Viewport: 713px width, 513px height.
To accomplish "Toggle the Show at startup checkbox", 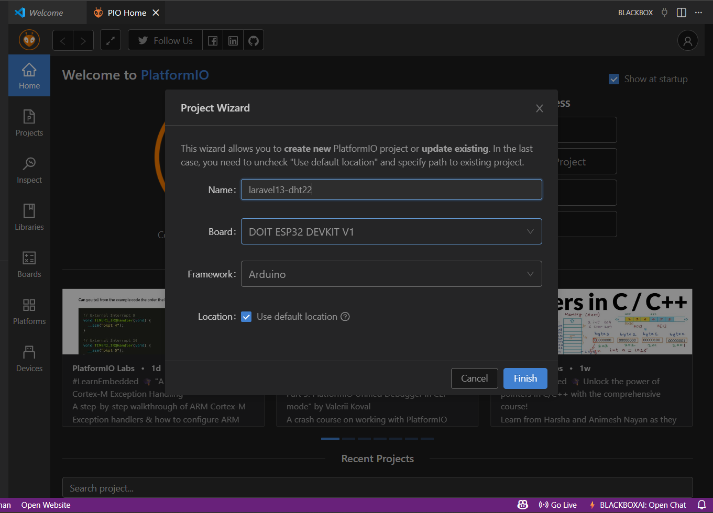I will [614, 79].
